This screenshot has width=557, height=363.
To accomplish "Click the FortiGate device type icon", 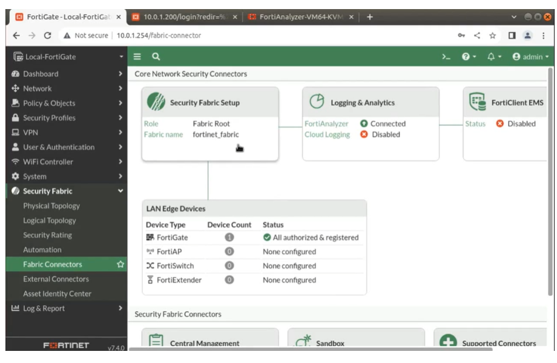I will 150,237.
